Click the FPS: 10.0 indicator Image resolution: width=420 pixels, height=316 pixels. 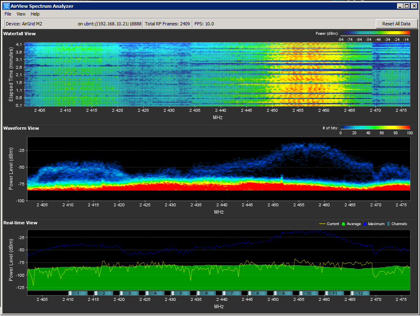click(204, 24)
